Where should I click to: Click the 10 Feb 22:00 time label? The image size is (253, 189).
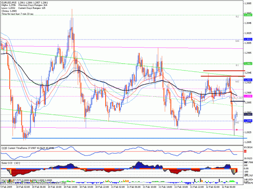coord(102,187)
